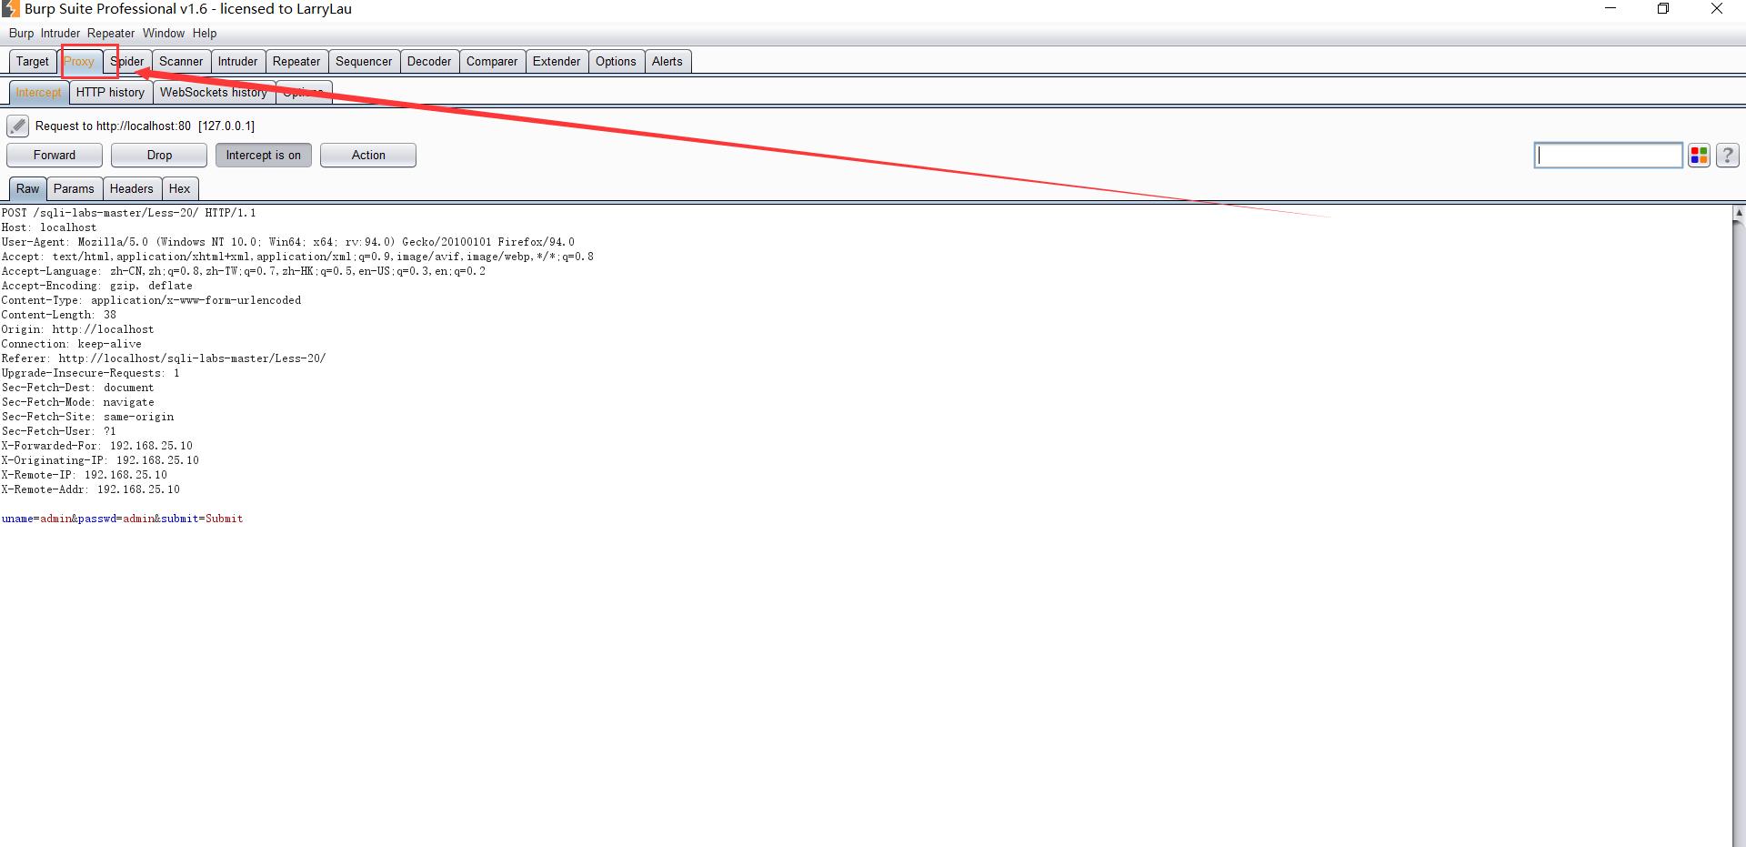The height and width of the screenshot is (847, 1746).
Task: Open the colored highlight squares icon
Action: (1699, 156)
